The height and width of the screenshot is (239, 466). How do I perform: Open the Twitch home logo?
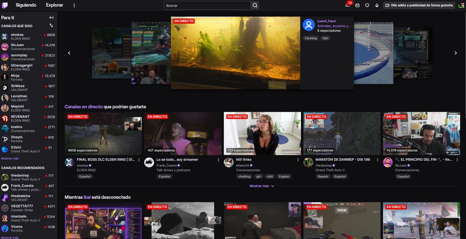(x=5, y=5)
